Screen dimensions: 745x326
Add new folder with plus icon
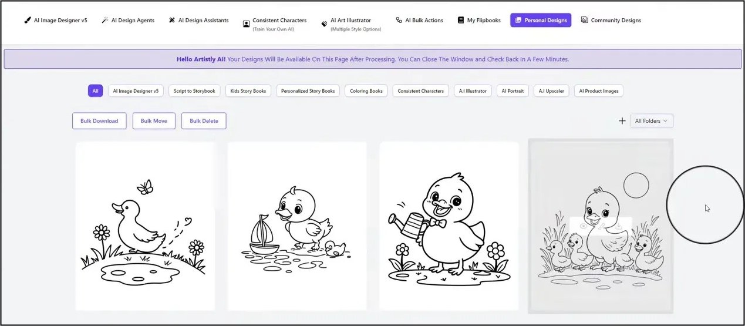click(622, 121)
